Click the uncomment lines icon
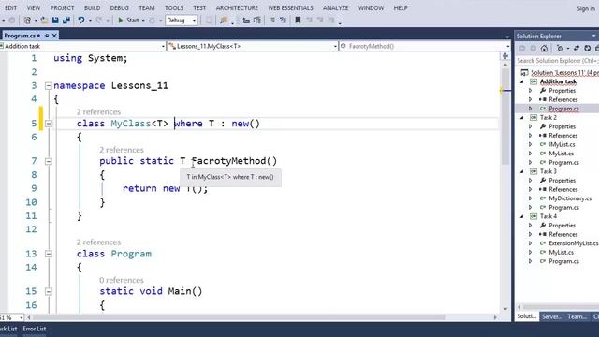The image size is (599, 337). [283, 21]
